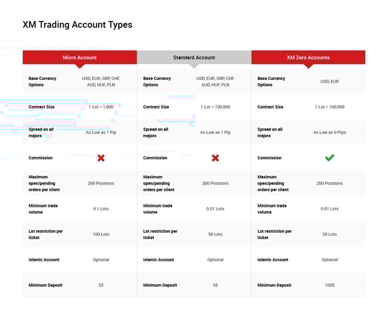Click Micro Account '200 Positions' value
This screenshot has height=315, width=387.
point(101,183)
